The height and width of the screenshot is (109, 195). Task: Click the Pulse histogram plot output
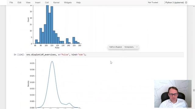point(54,27)
